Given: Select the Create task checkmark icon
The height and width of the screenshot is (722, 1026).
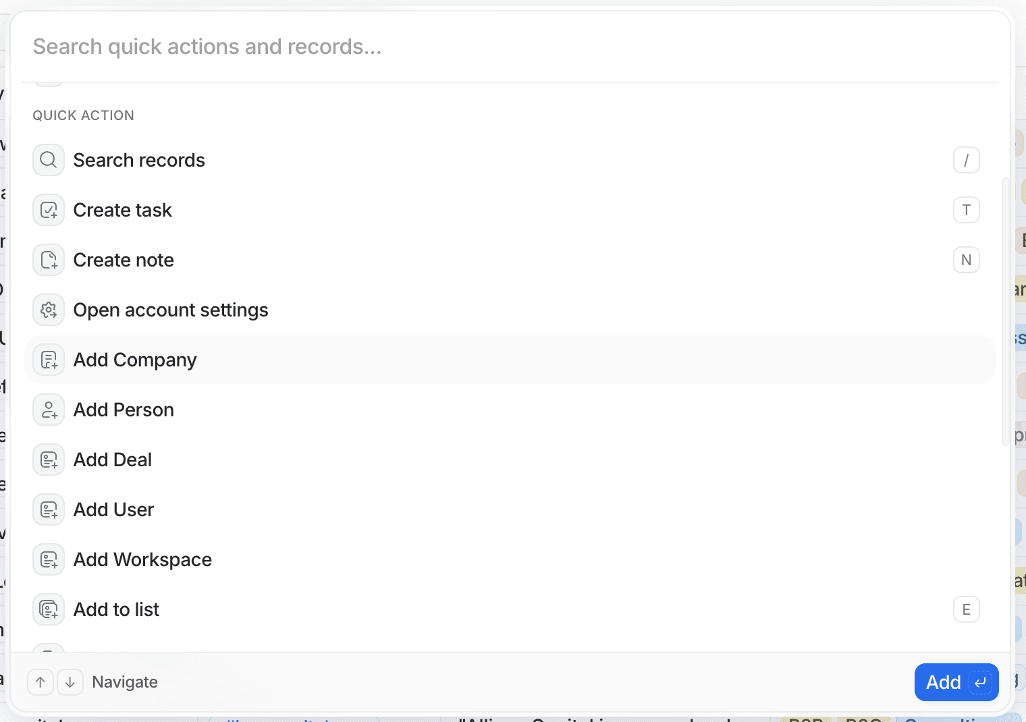Looking at the screenshot, I should 48,210.
